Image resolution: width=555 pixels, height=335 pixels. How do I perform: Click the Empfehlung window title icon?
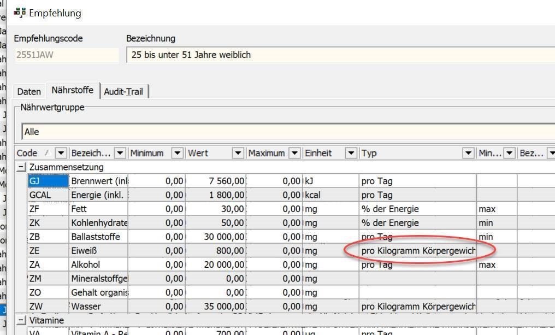coord(20,13)
